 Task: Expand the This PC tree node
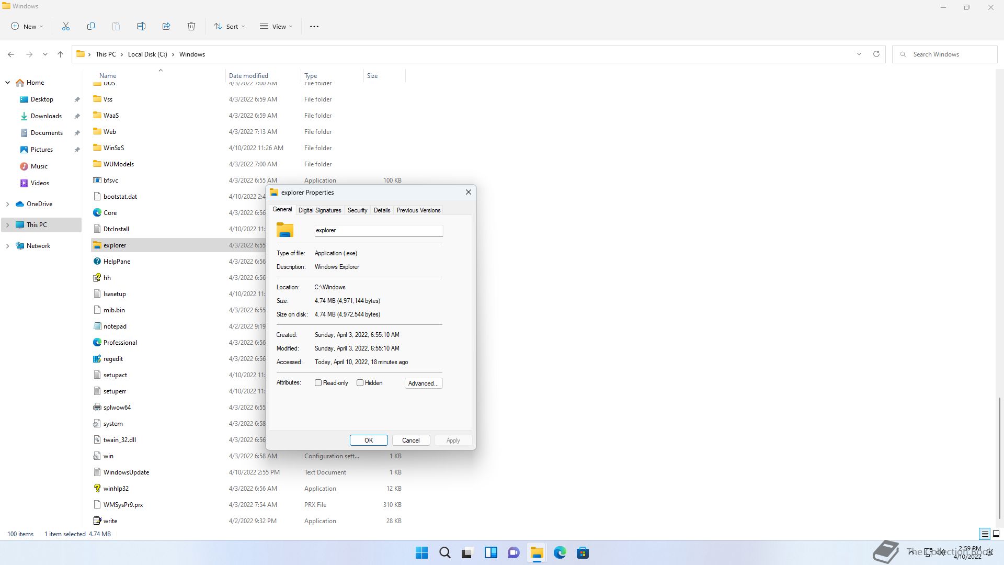point(8,225)
